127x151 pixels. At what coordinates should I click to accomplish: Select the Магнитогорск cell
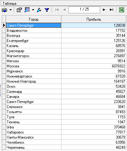[x=34, y=56]
